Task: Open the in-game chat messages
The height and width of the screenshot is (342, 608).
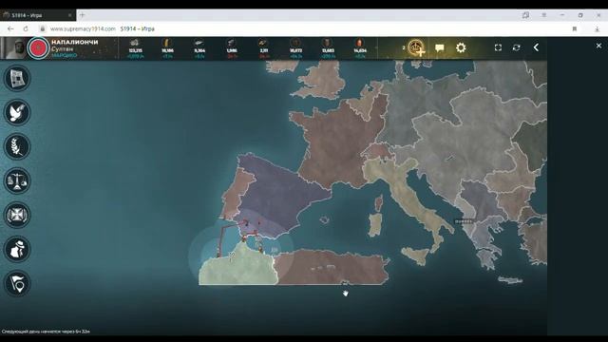Action: click(439, 47)
